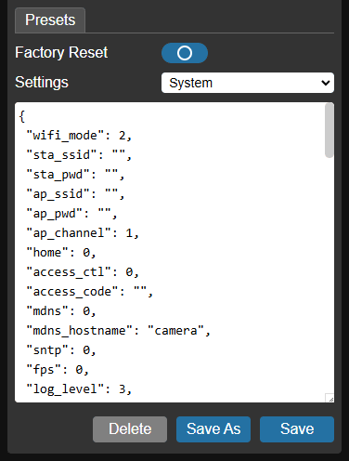349x461 pixels.
Task: Click the access_code entry in editor
Action: click(x=90, y=292)
